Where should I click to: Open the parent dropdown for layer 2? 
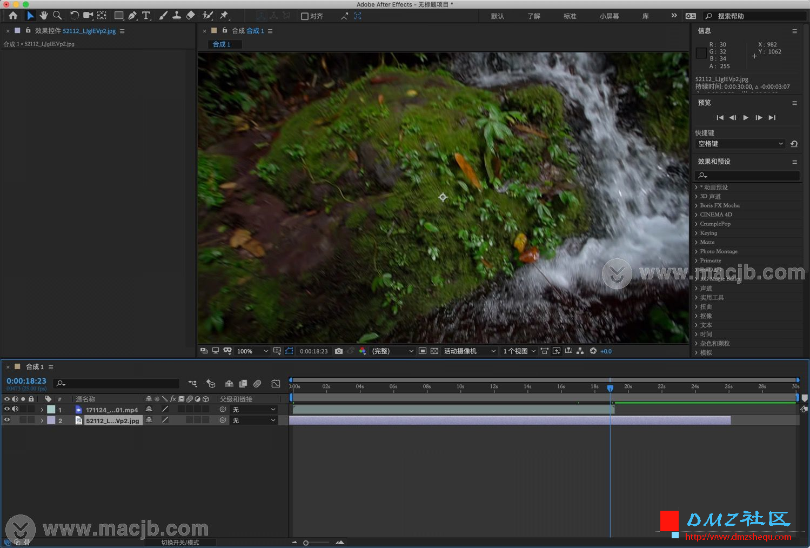254,420
